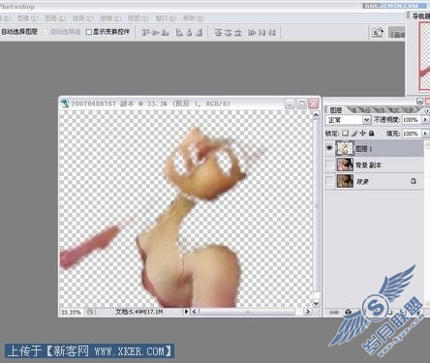Click the document scroll up arrow

[316, 115]
